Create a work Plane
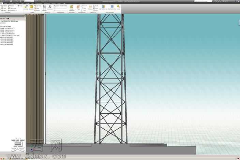Screen dimensions: 240x160 [78, 8]
